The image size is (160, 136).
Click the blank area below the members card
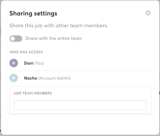click(80, 124)
